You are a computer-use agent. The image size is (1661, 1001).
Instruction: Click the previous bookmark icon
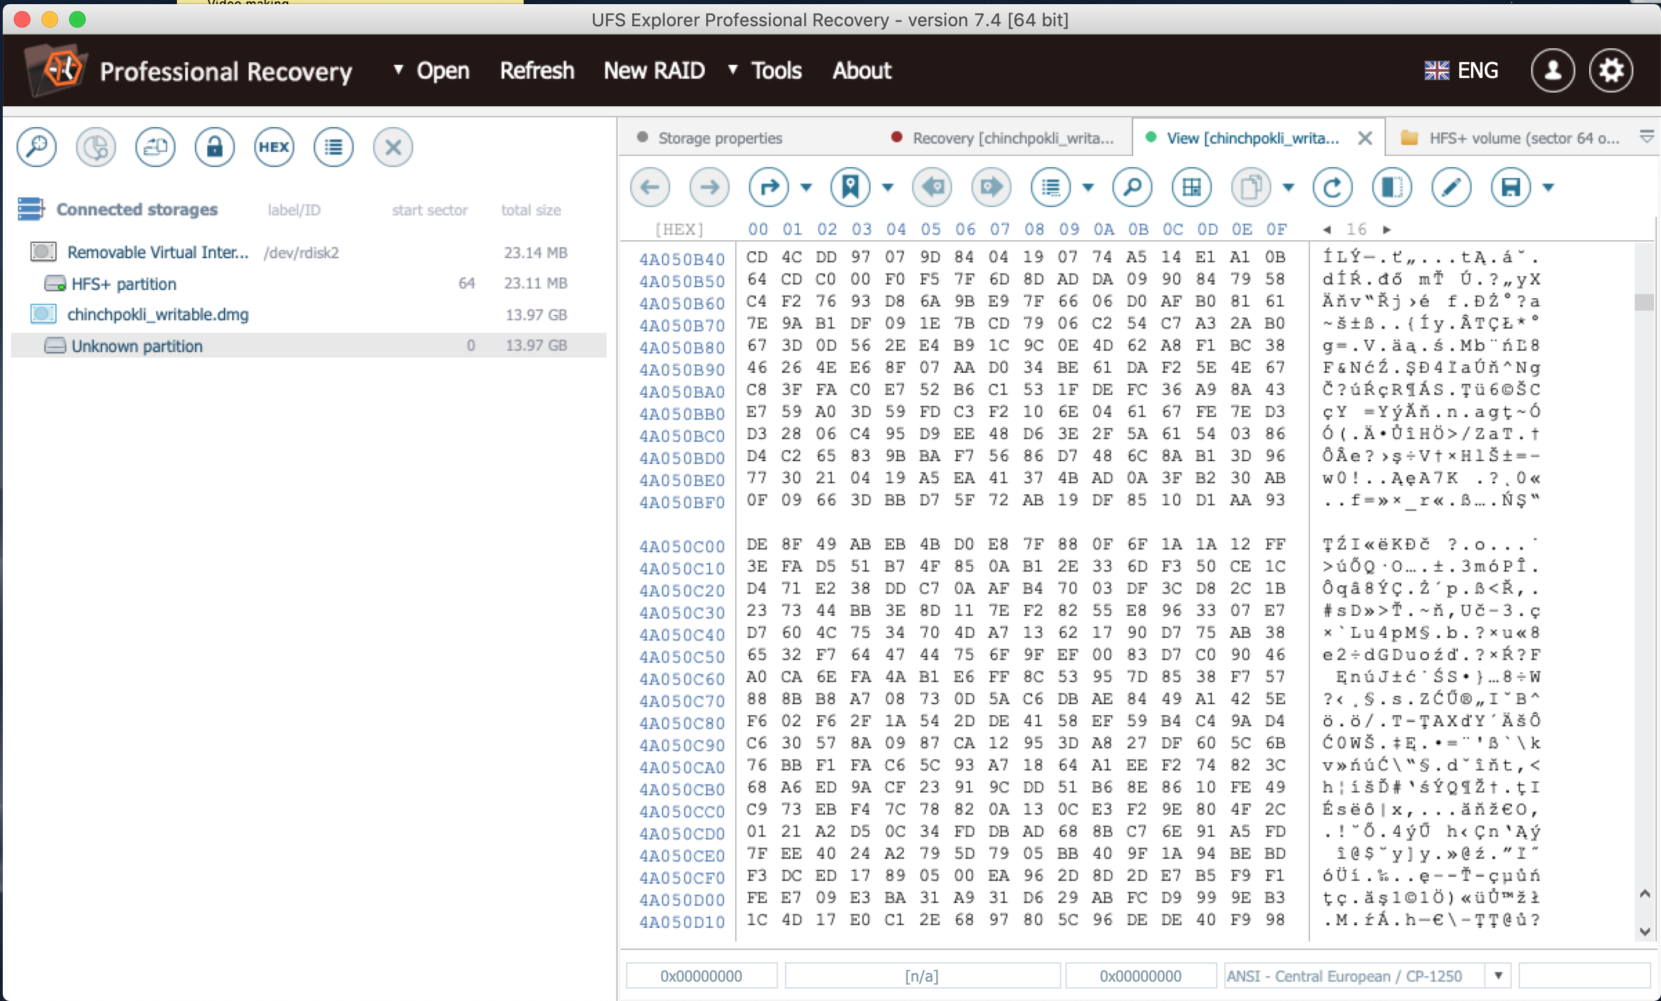932,187
